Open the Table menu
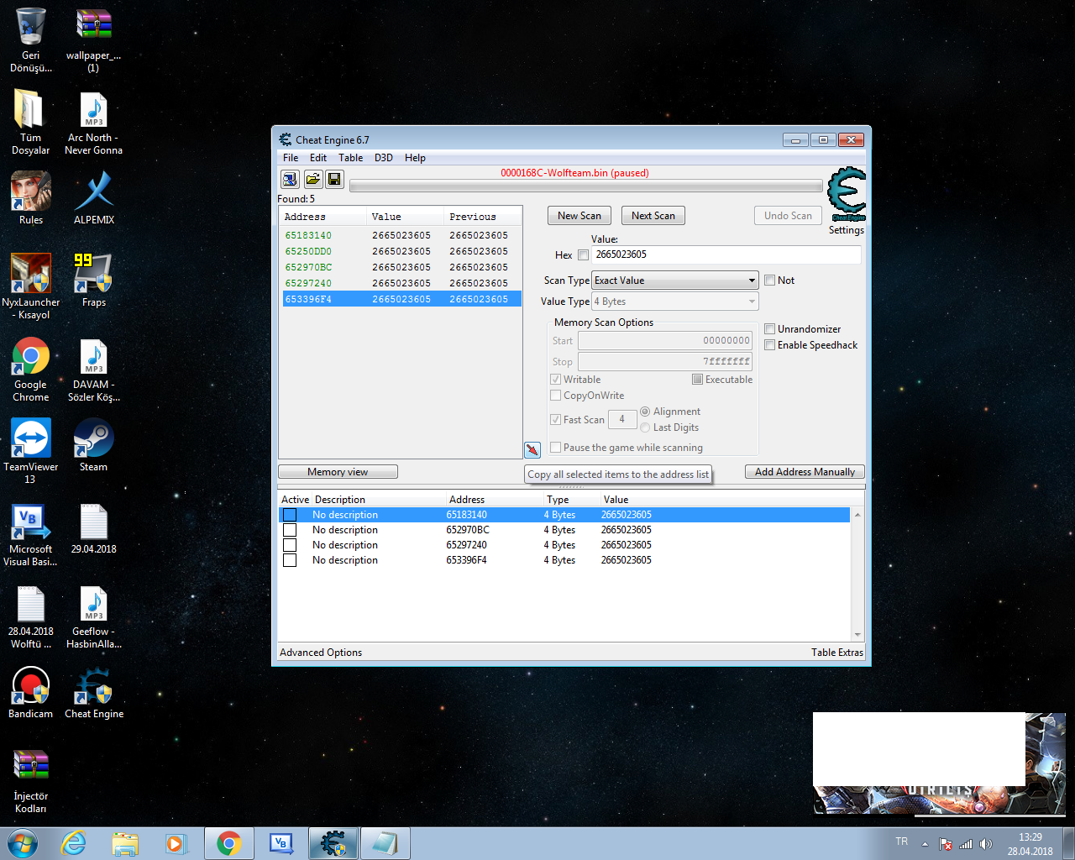This screenshot has width=1075, height=860. (x=351, y=158)
